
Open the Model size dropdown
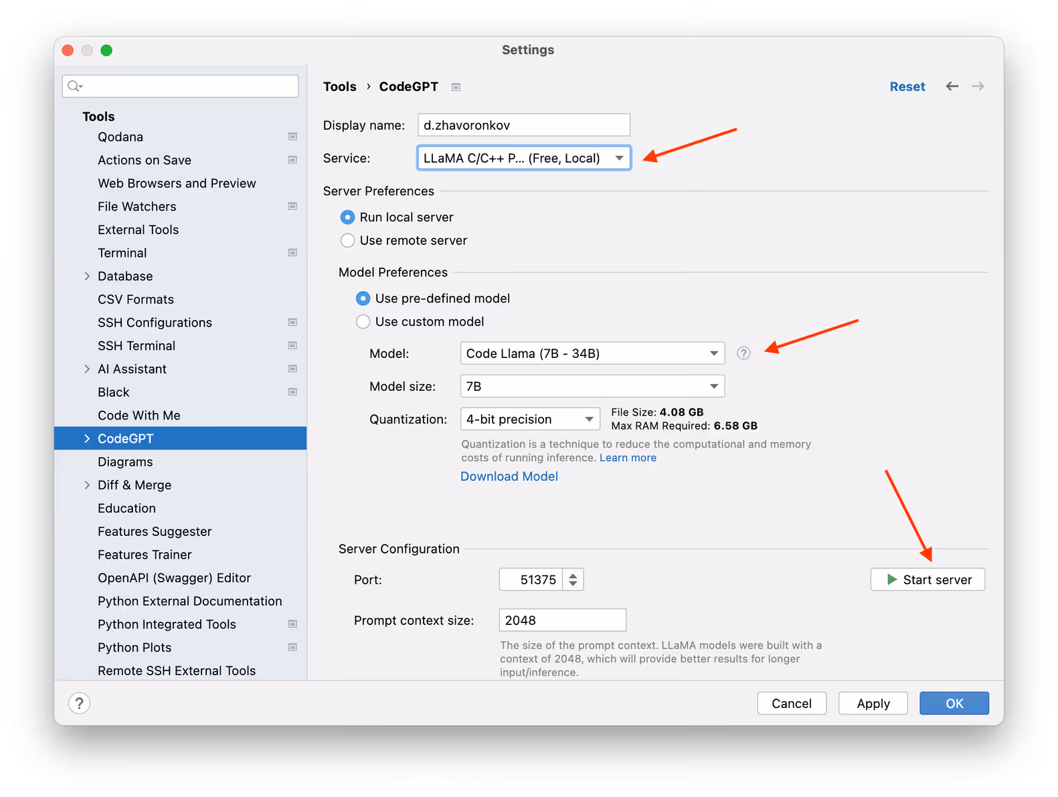pyautogui.click(x=592, y=386)
